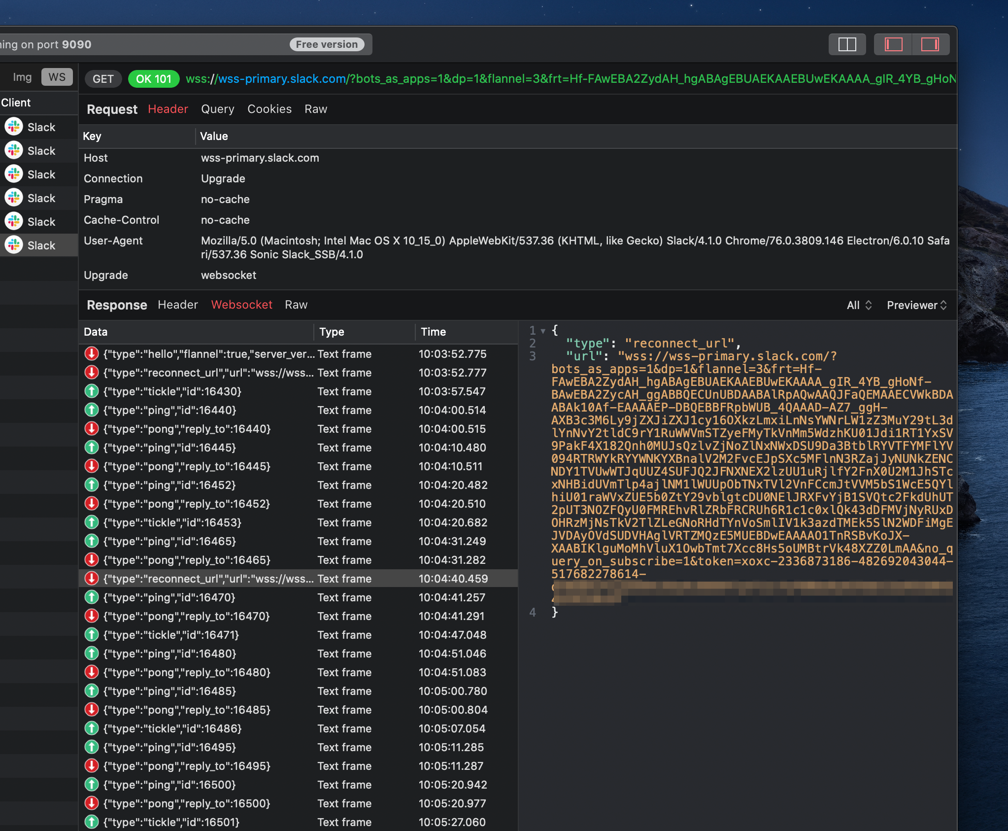Image resolution: width=1008 pixels, height=831 pixels.
Task: Toggle the right sidebar panel icon
Action: coord(930,44)
